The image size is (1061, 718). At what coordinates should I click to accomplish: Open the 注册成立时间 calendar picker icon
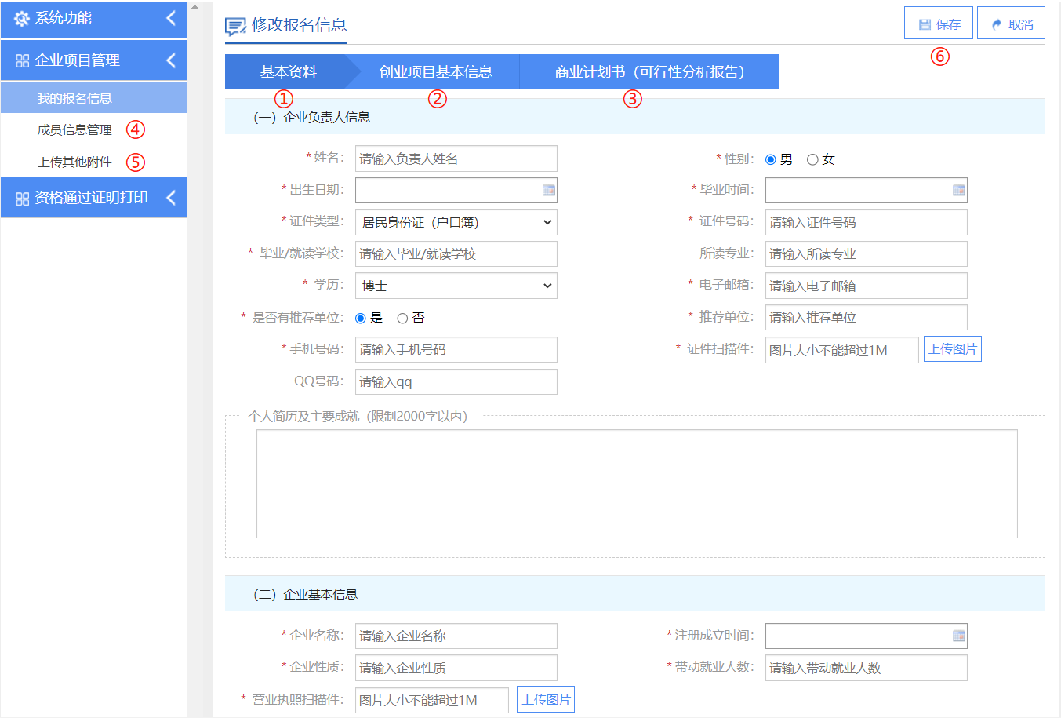point(959,636)
